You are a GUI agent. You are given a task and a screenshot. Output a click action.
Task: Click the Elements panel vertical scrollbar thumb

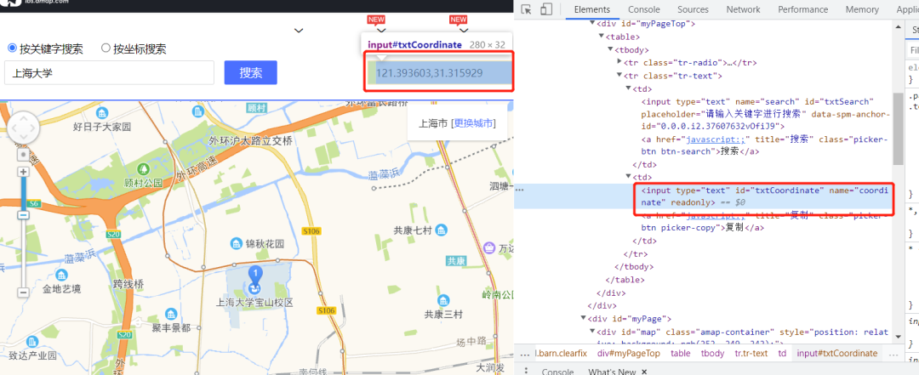click(x=899, y=128)
